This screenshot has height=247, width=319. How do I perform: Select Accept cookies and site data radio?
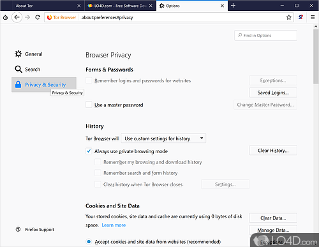click(x=89, y=242)
